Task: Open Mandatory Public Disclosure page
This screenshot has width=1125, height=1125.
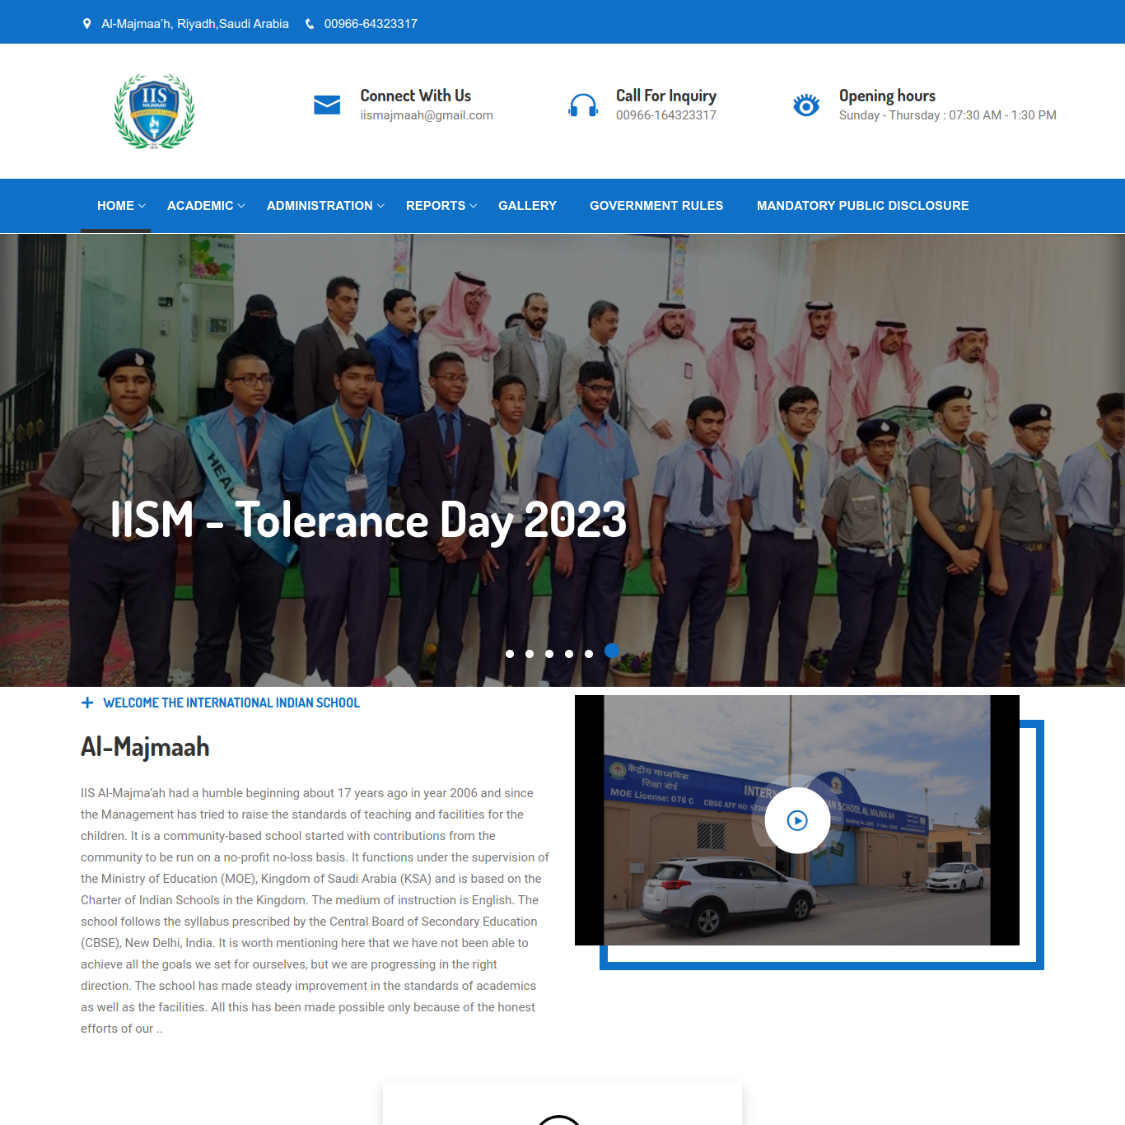Action: [862, 206]
